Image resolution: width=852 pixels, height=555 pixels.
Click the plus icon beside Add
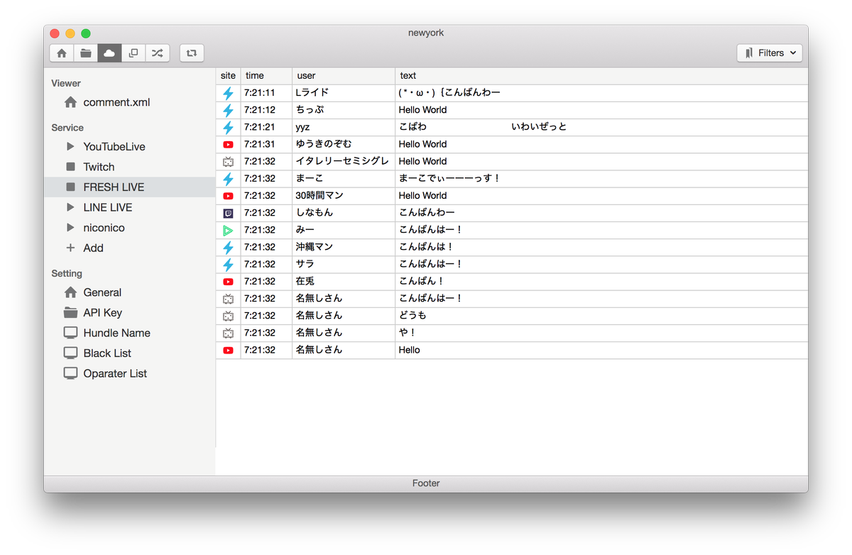point(70,248)
